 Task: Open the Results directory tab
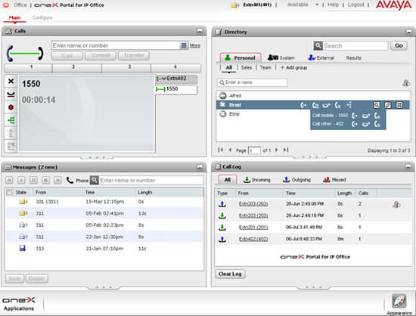354,57
